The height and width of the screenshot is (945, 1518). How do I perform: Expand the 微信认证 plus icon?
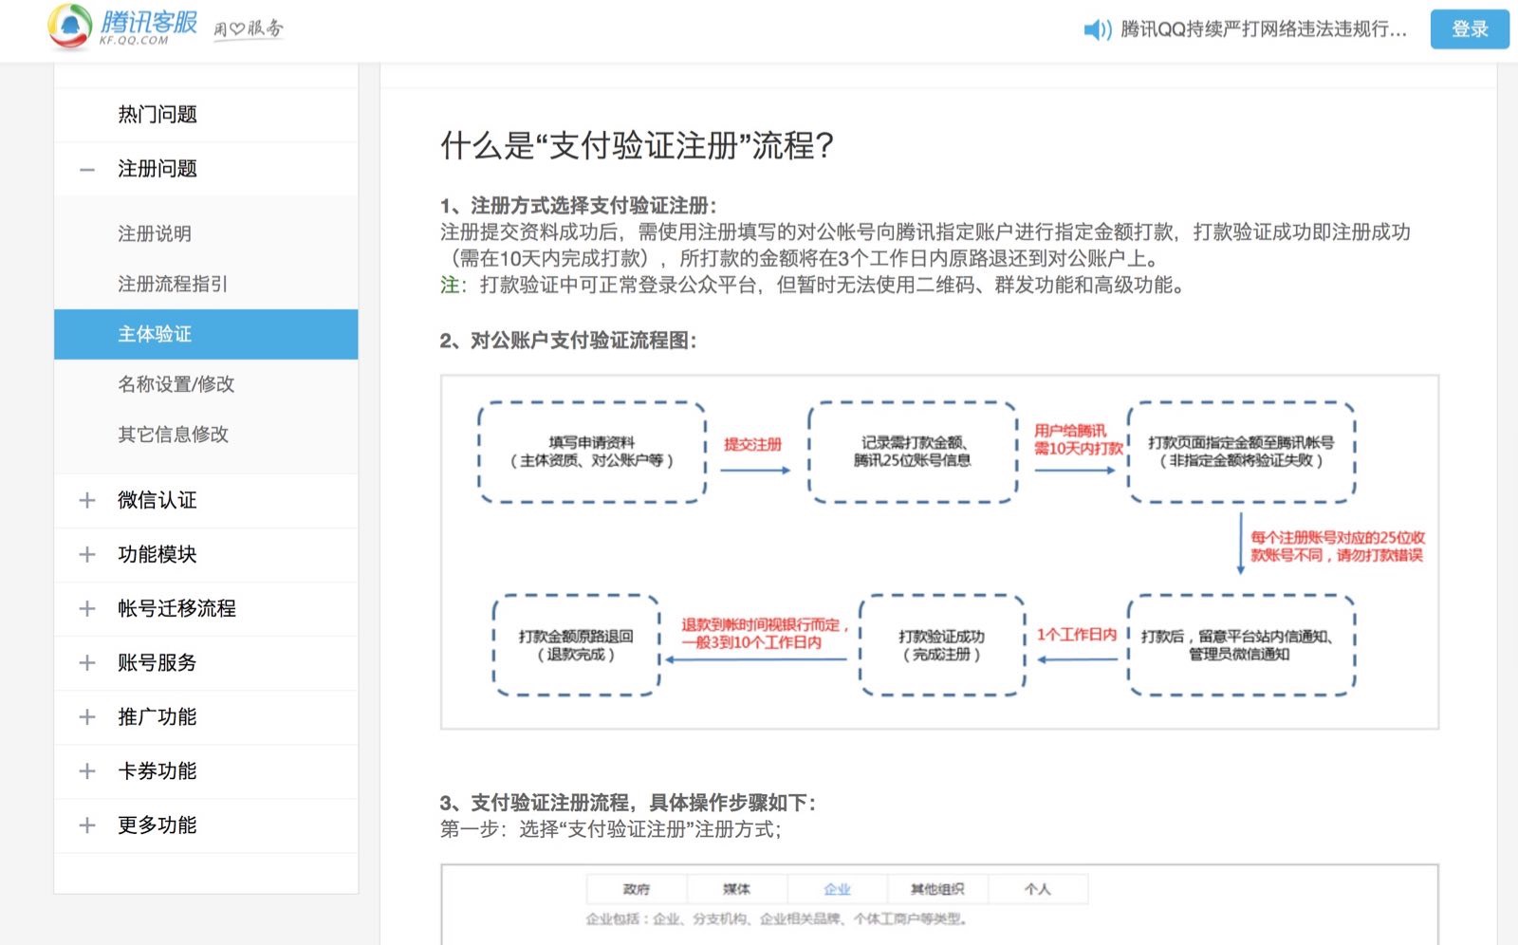tap(87, 500)
